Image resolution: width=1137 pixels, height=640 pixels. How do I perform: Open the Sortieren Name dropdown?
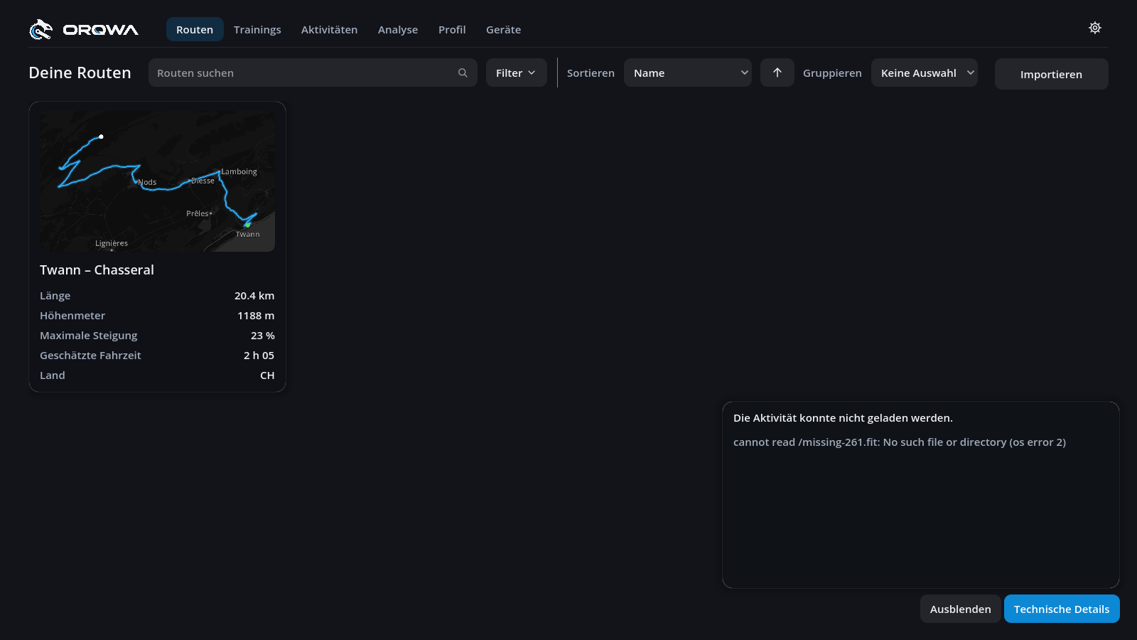(x=688, y=73)
